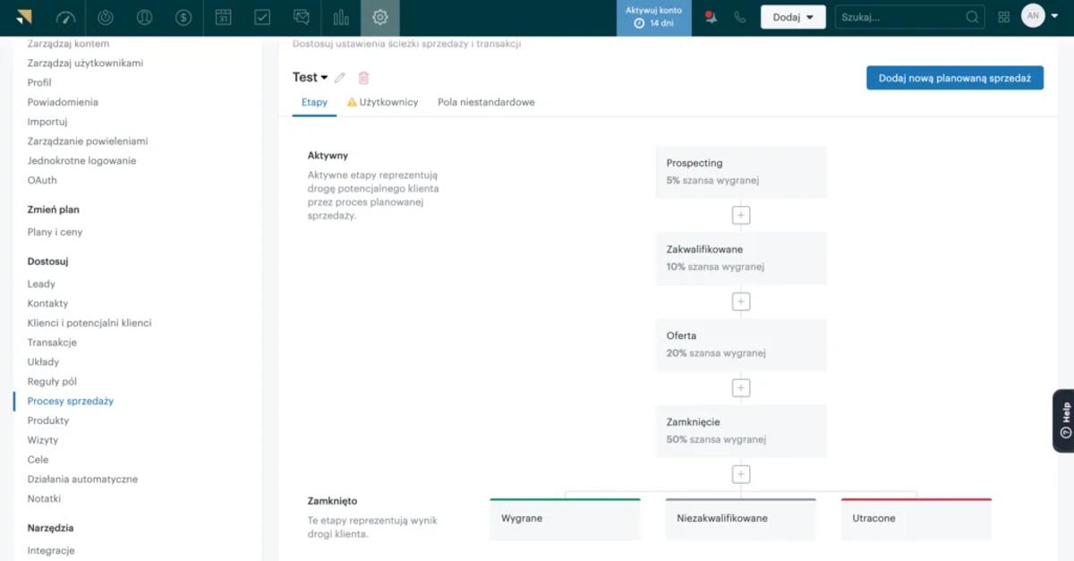
Task: Open Kontakty in the sidebar
Action: 47,303
